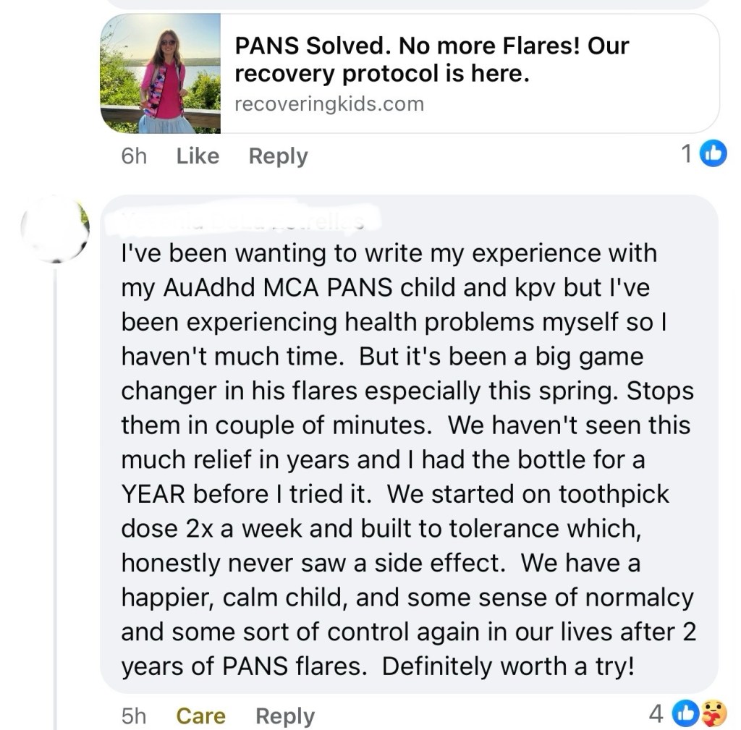Click the 'Definitely worth a try!' sentence

(x=508, y=666)
